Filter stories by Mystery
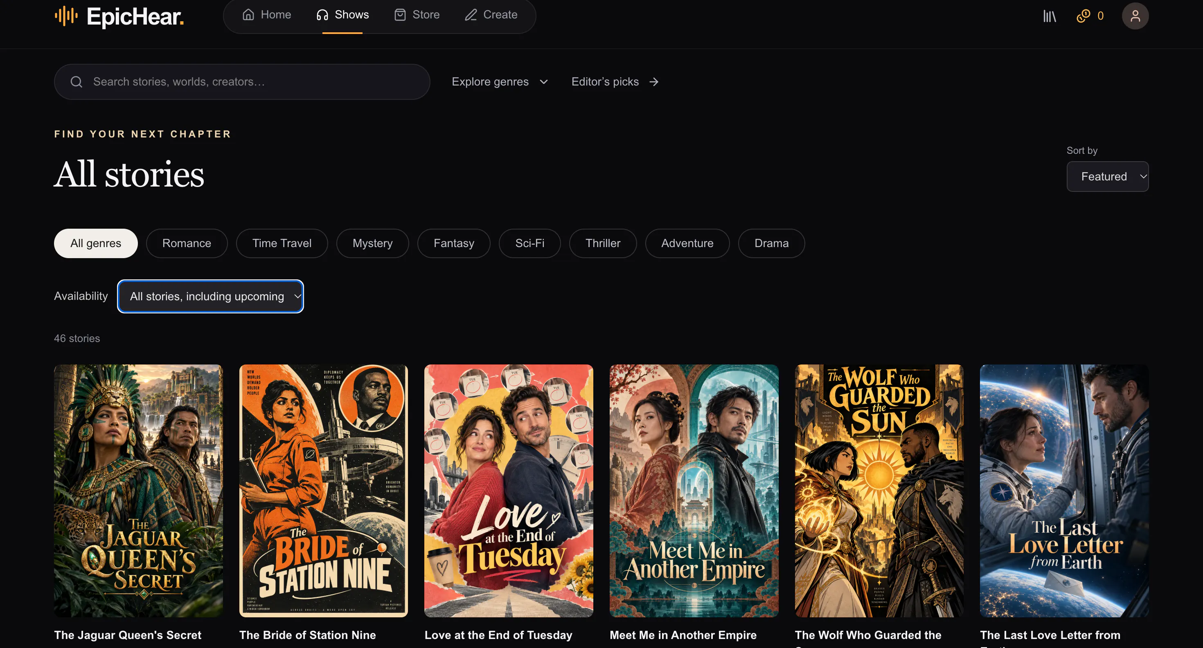Image resolution: width=1203 pixels, height=648 pixels. click(373, 243)
